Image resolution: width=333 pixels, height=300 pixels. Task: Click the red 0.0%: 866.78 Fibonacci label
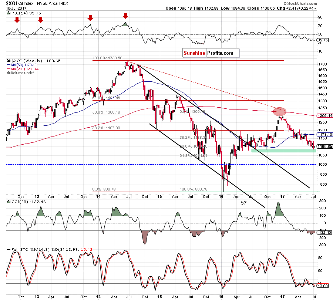104,189
